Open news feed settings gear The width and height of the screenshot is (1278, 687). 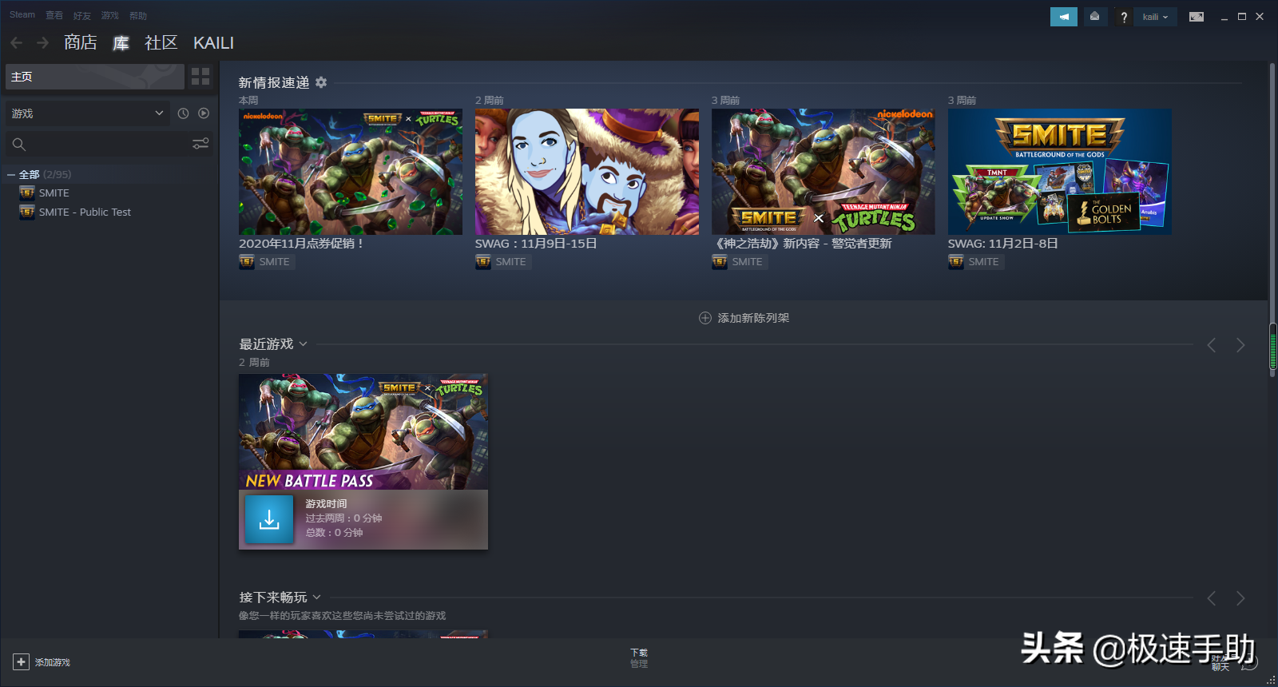click(x=321, y=82)
